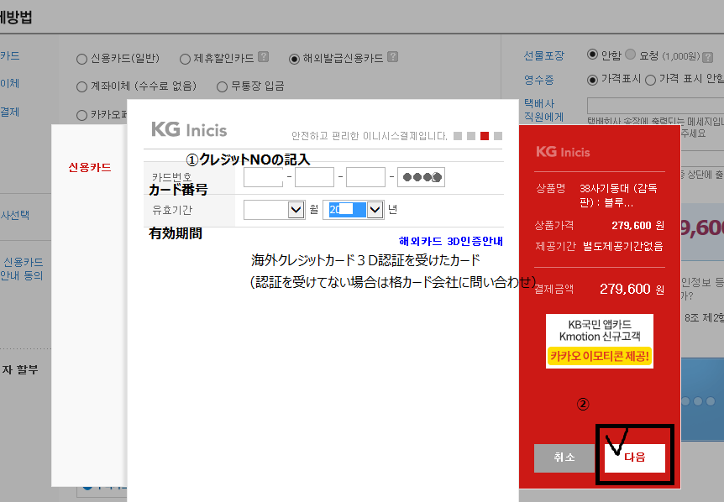Image resolution: width=724 pixels, height=502 pixels.
Task: Click 별도제공기간없음 text
Action: [623, 247]
